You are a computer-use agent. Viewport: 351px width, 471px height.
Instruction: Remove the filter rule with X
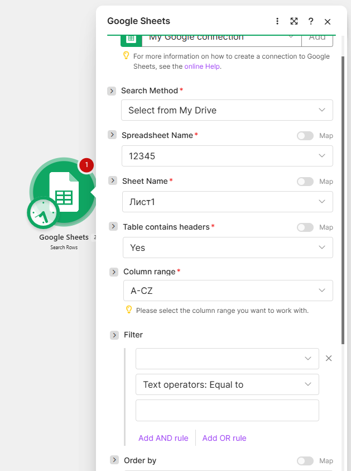[329, 358]
